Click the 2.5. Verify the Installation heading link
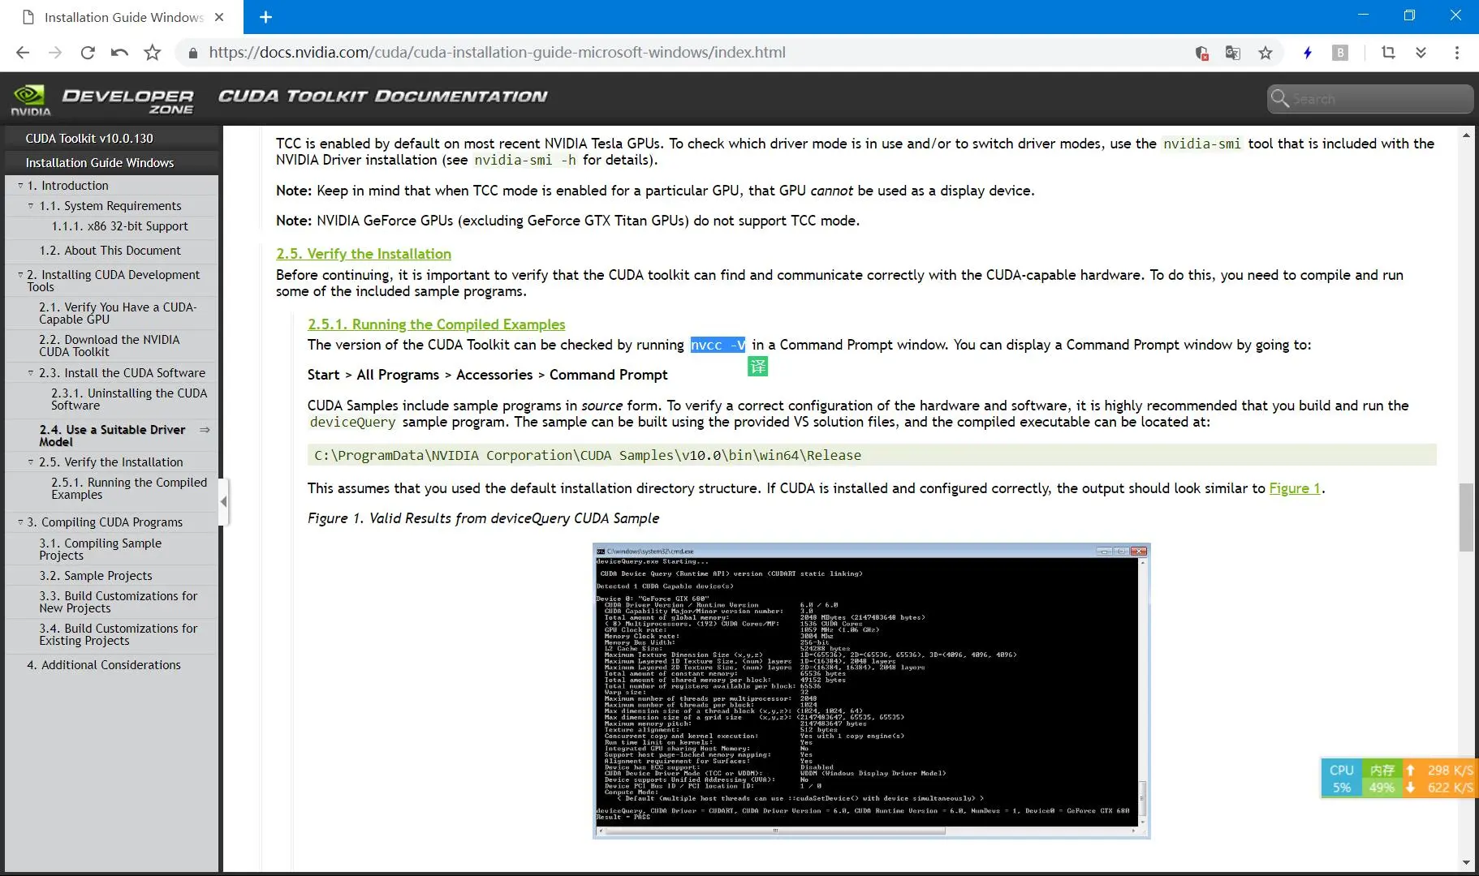 [364, 254]
